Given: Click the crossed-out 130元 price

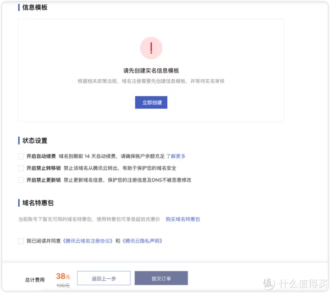Looking at the screenshot, I should pyautogui.click(x=63, y=285).
